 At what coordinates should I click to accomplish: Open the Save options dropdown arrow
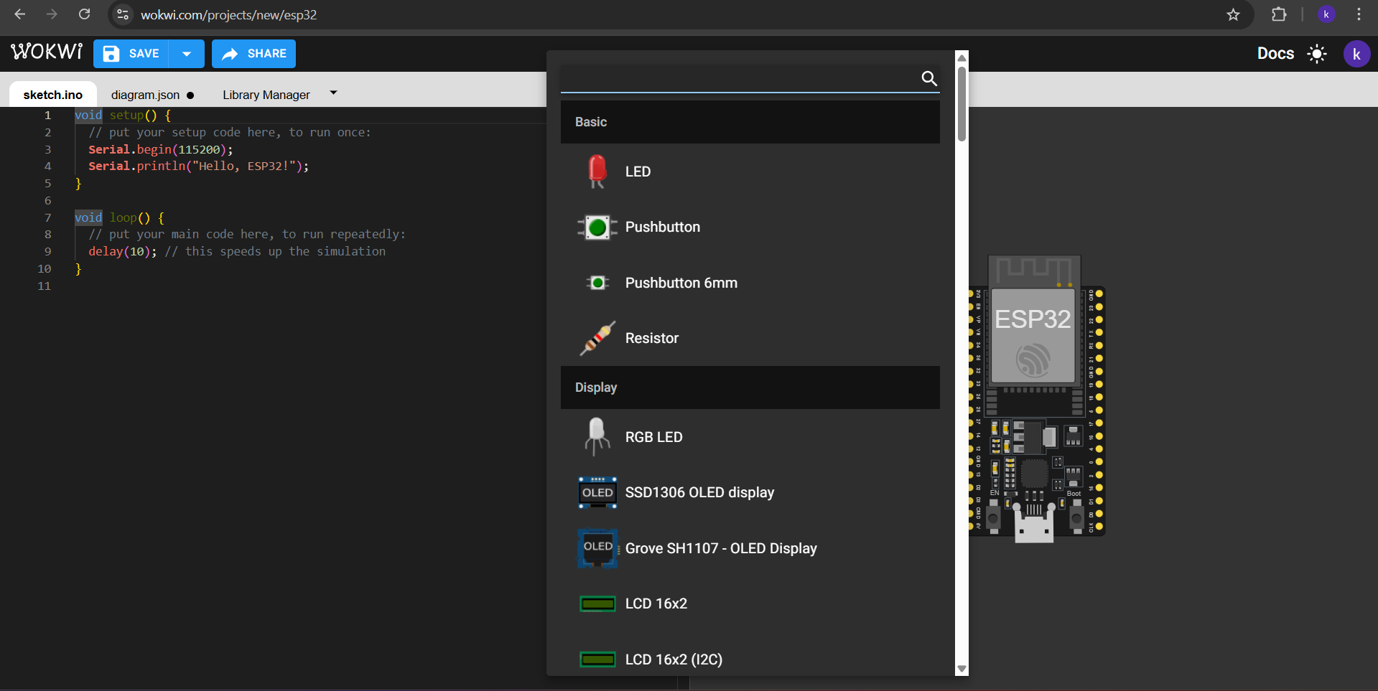point(187,54)
